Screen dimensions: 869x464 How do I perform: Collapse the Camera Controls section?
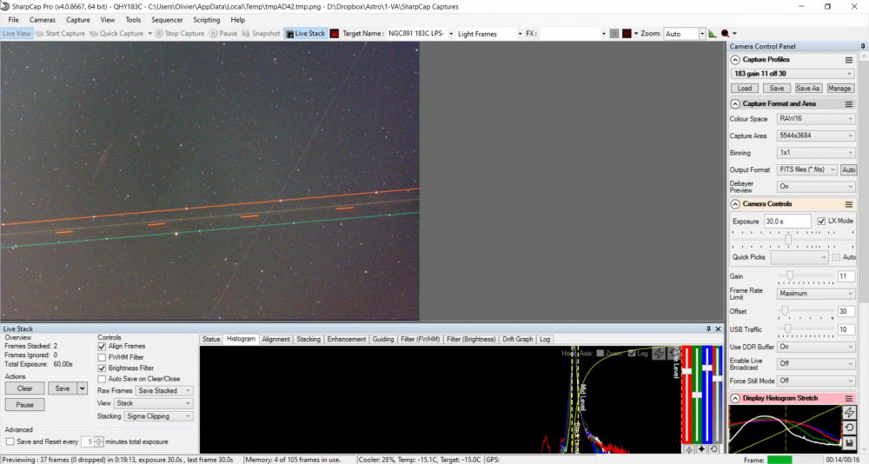pos(735,204)
